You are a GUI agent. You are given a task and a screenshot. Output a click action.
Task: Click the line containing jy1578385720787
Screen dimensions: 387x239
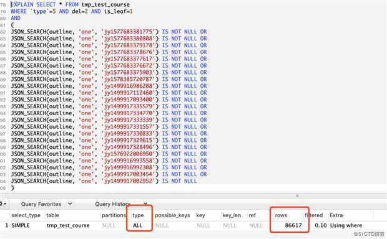[109, 79]
